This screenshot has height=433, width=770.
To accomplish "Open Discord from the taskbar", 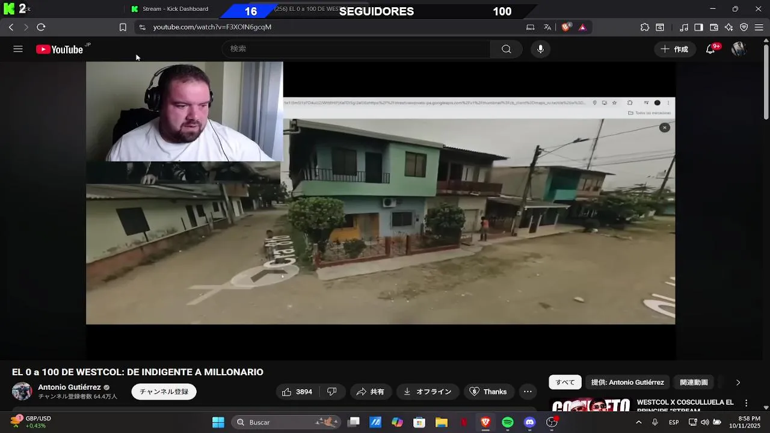I will pos(529,422).
